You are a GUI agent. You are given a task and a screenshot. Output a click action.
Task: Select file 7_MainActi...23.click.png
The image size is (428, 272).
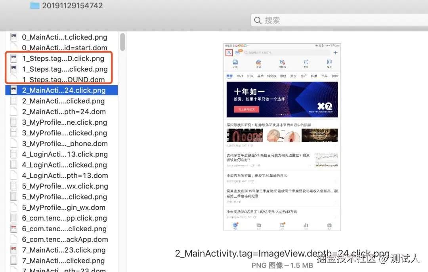61,250
